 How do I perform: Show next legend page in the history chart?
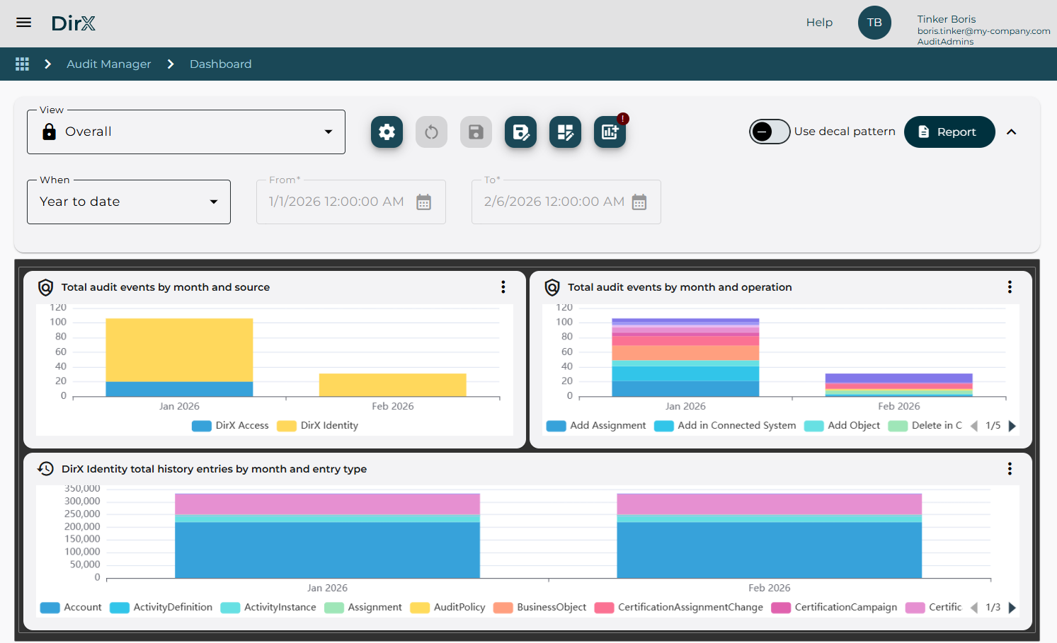point(1012,607)
